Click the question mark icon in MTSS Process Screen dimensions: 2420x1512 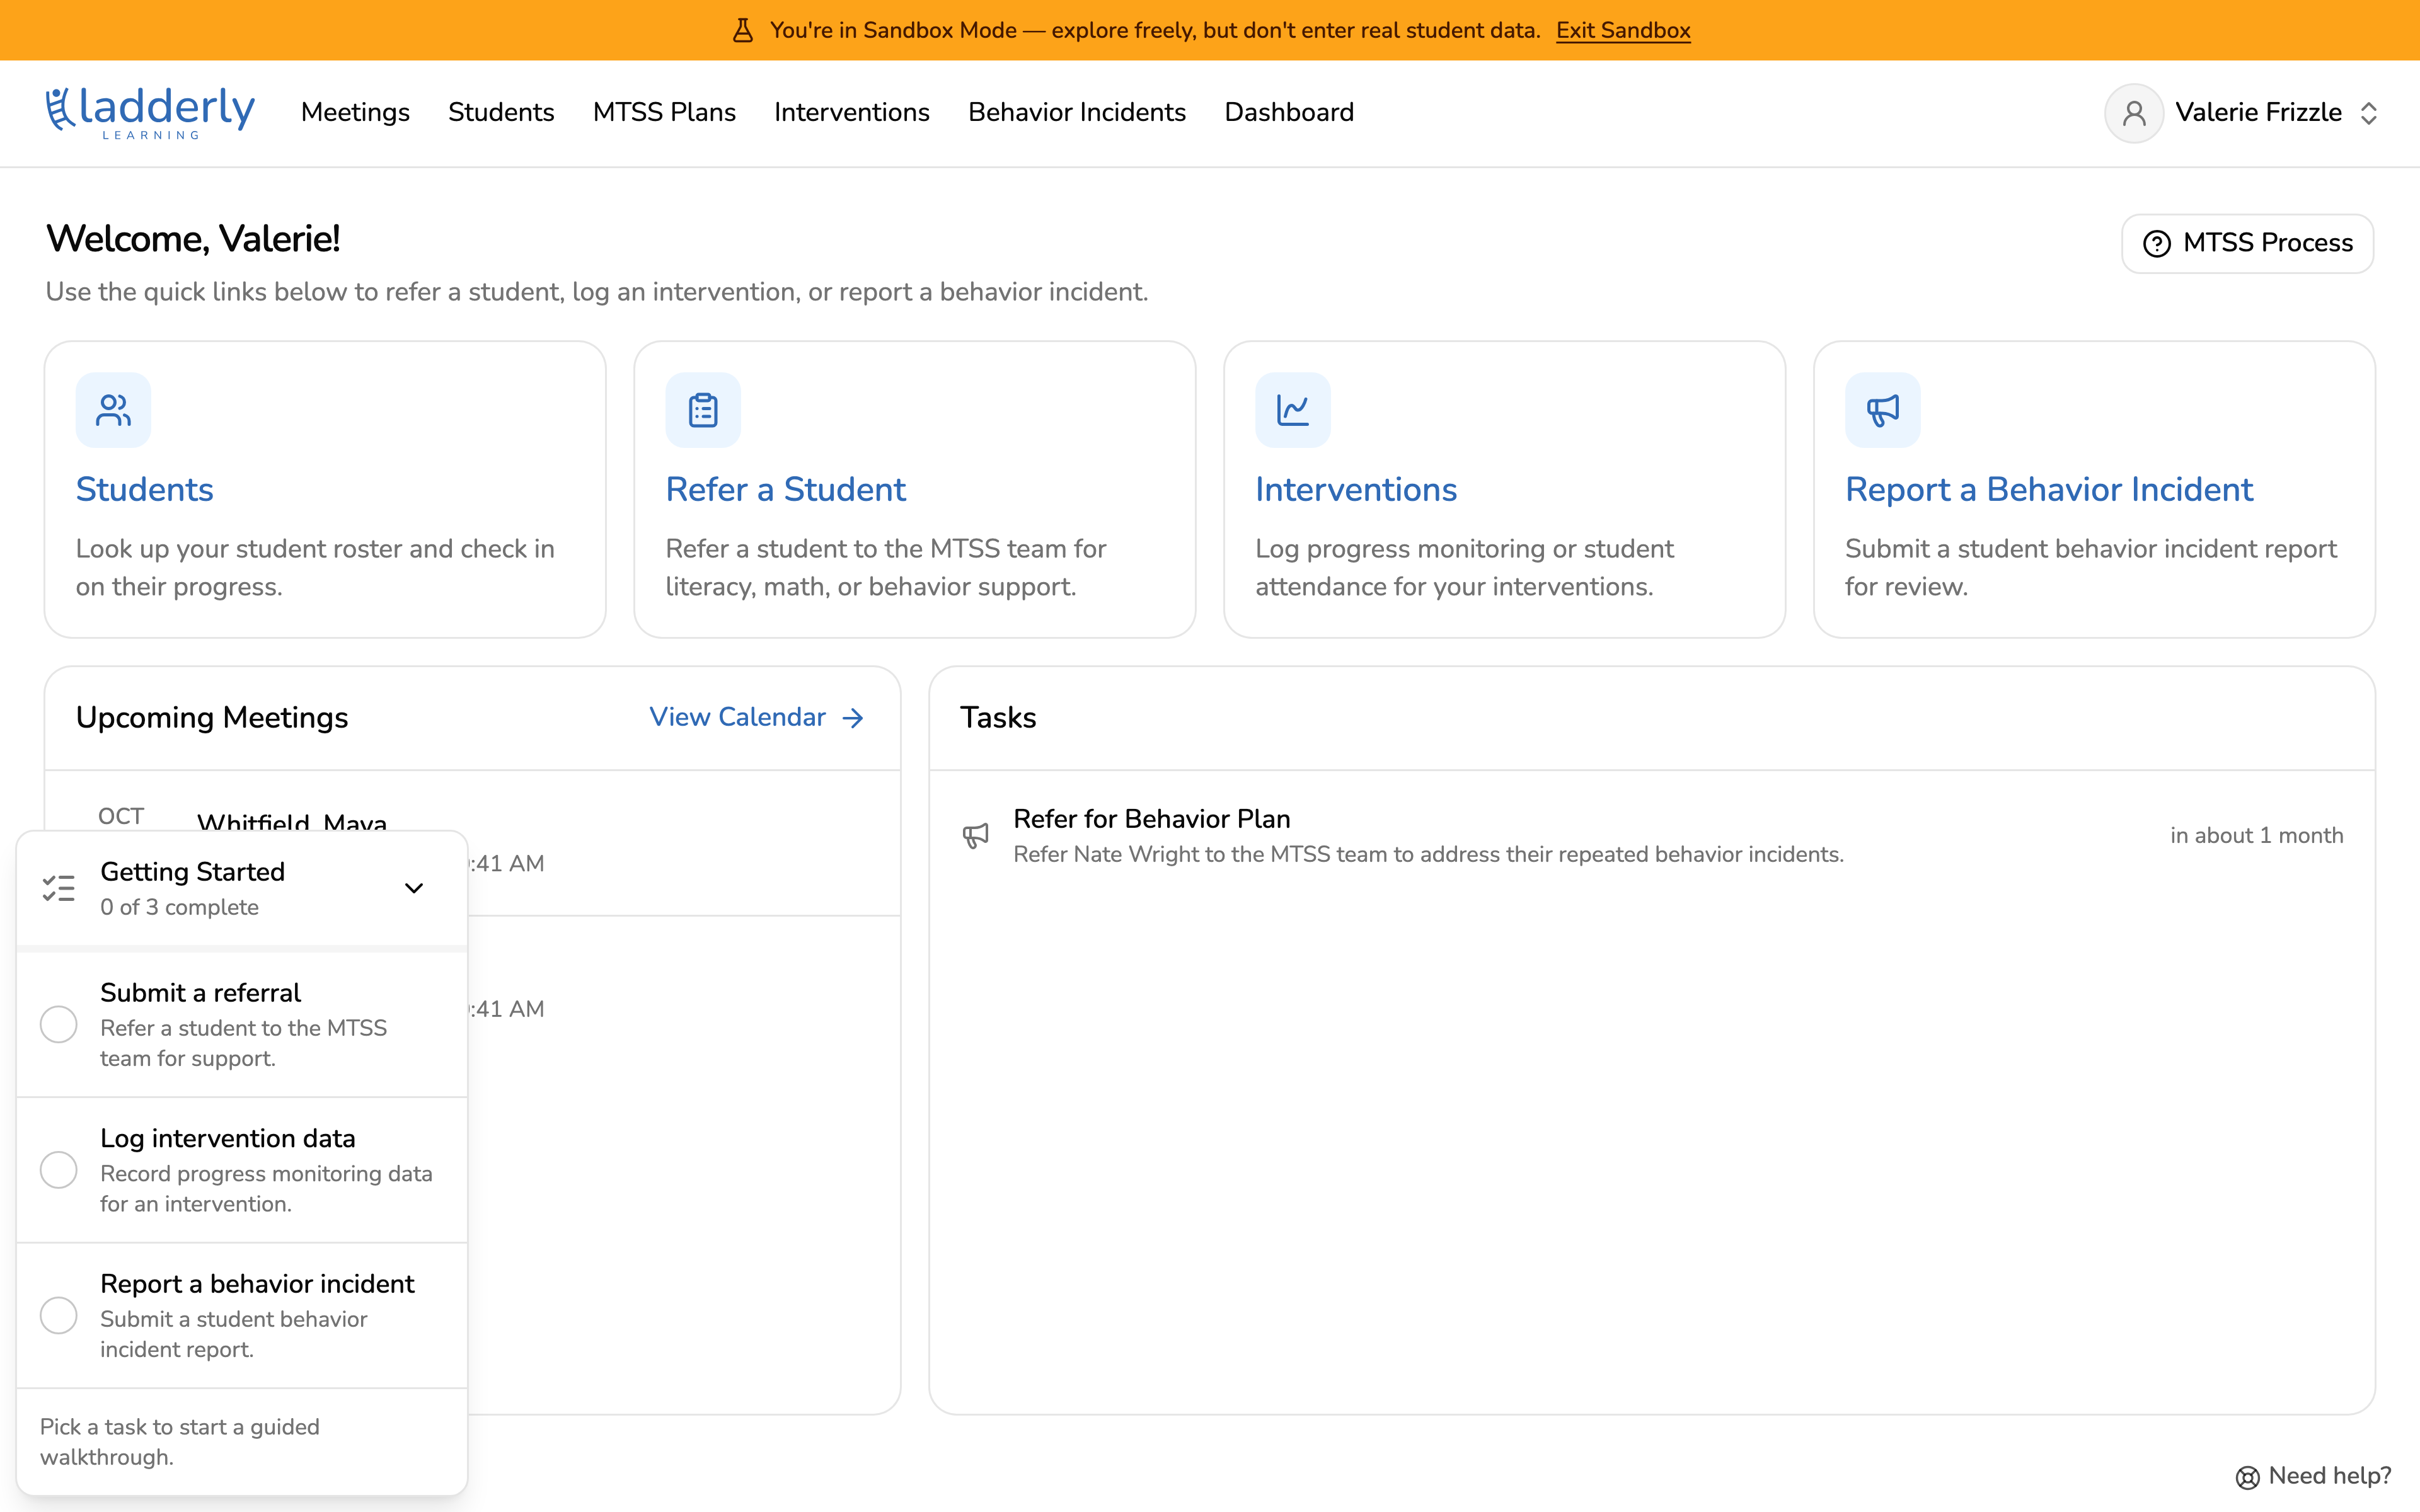2157,244
